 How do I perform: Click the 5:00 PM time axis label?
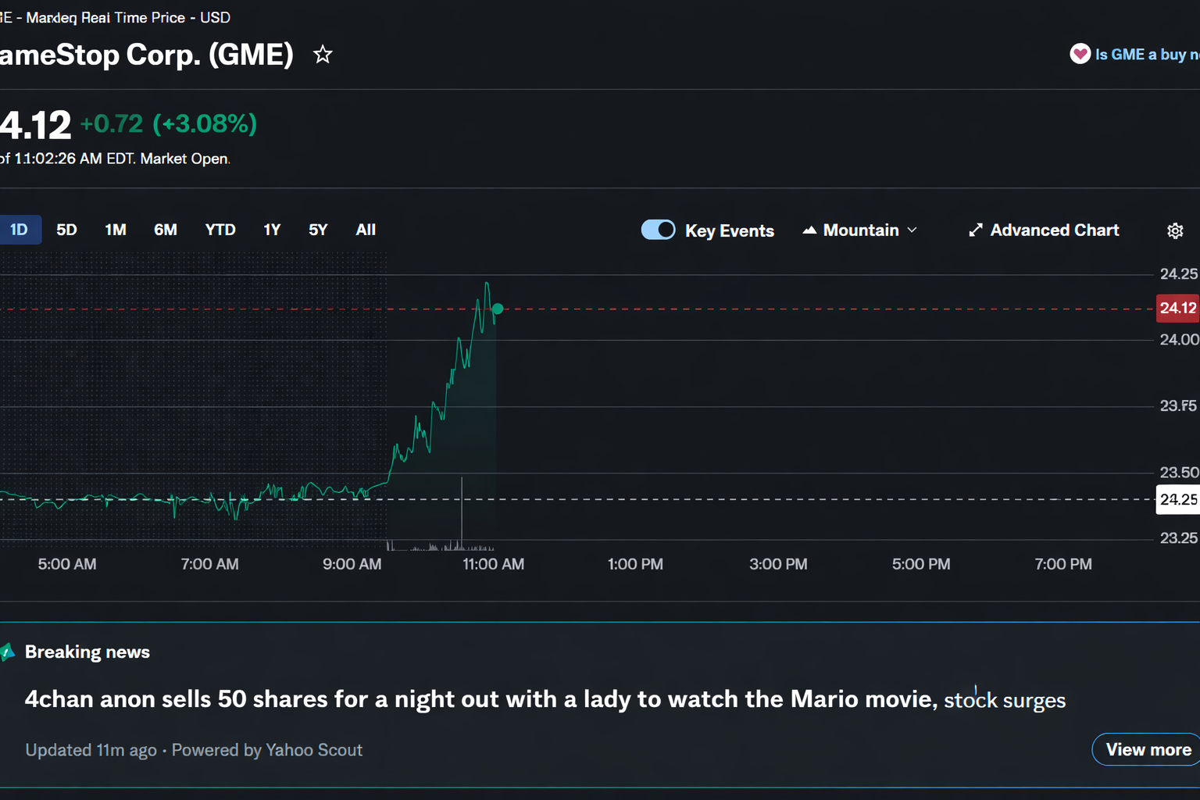pos(921,564)
